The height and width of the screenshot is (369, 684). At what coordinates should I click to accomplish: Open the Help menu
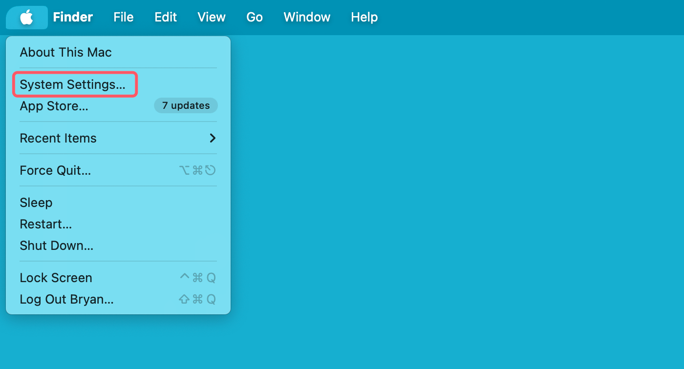[x=364, y=18]
